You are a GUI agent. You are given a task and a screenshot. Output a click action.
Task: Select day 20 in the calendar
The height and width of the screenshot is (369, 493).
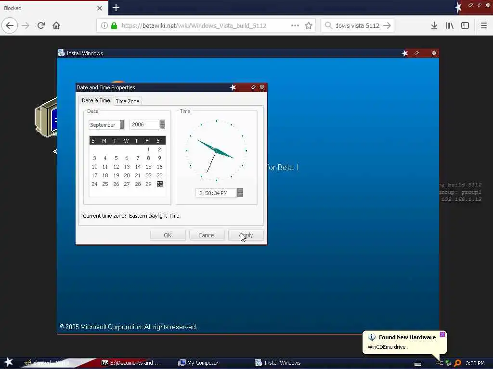(127, 175)
